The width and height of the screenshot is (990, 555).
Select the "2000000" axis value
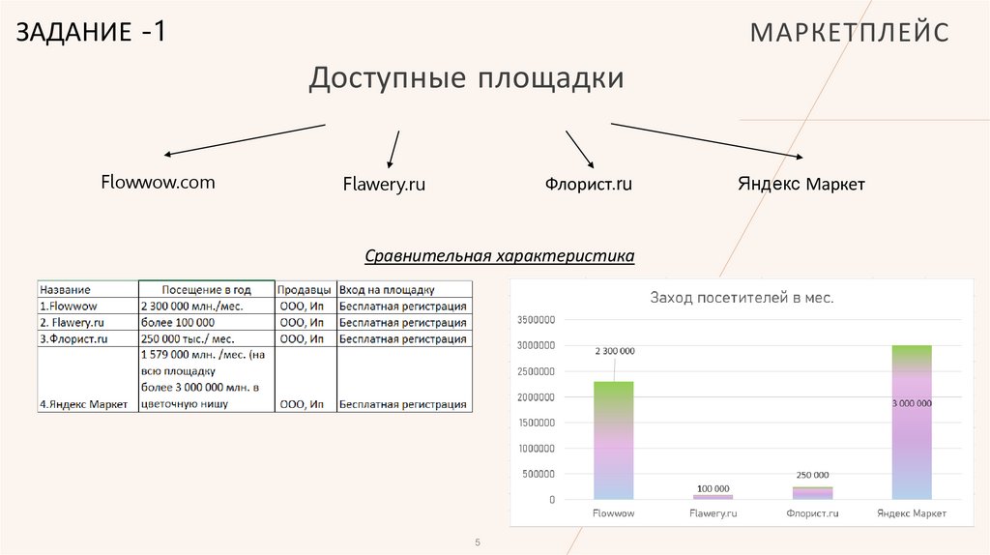point(536,397)
